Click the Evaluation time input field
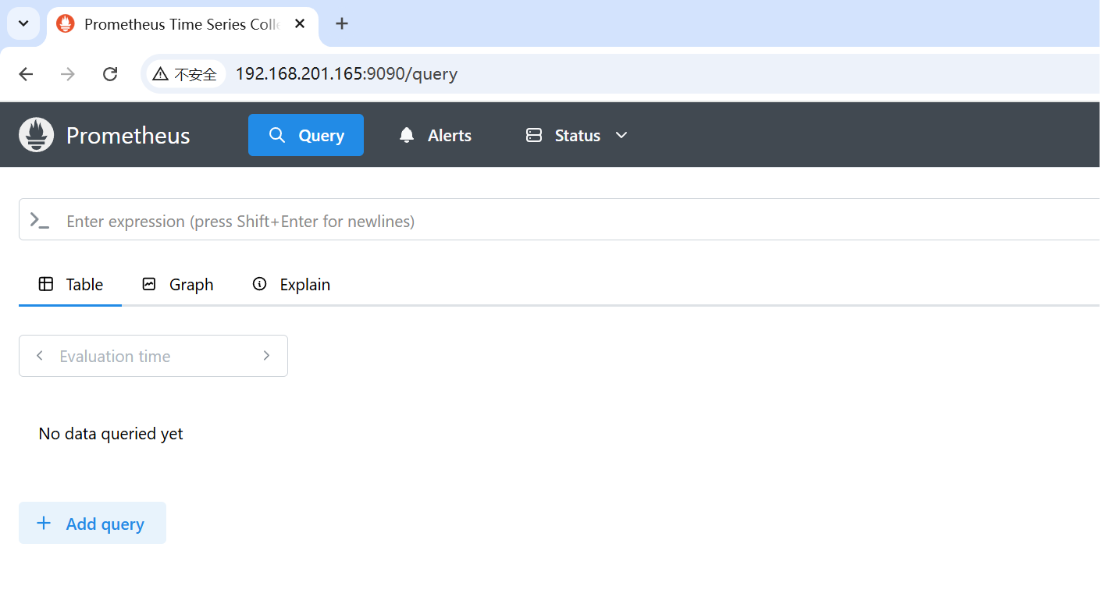 pos(153,356)
